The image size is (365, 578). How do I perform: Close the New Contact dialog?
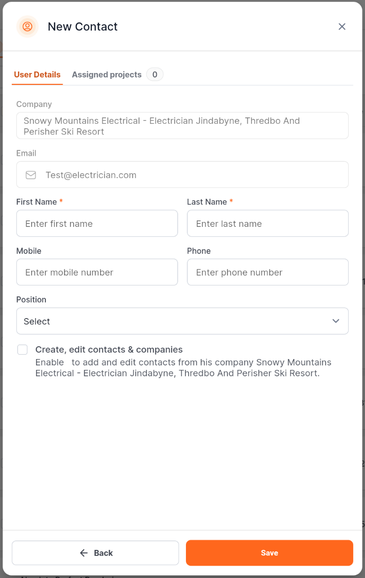[342, 27]
